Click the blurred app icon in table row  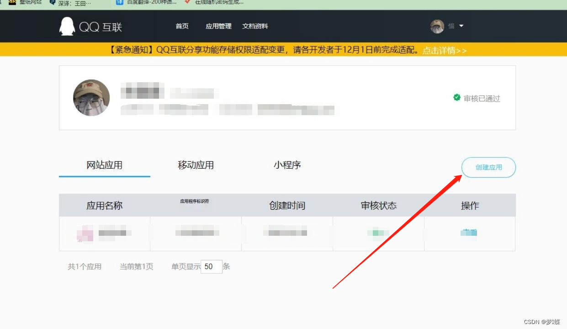(85, 233)
